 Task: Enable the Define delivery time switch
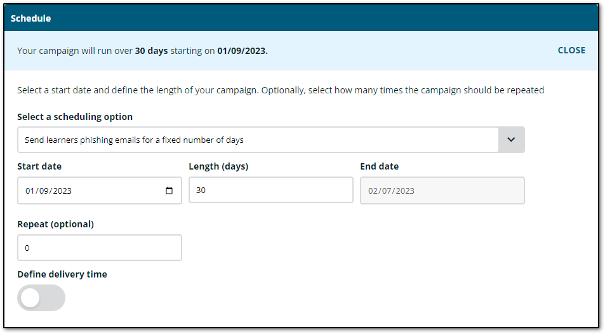pos(41,298)
